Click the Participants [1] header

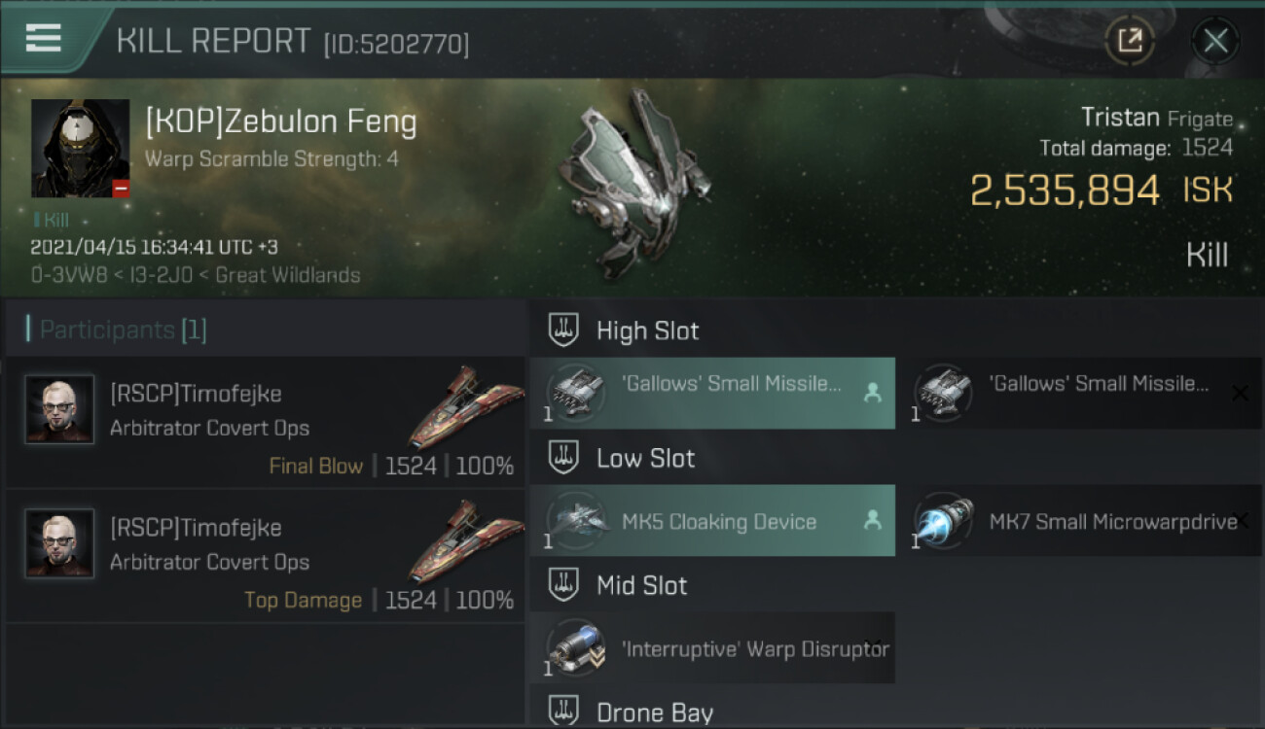123,330
